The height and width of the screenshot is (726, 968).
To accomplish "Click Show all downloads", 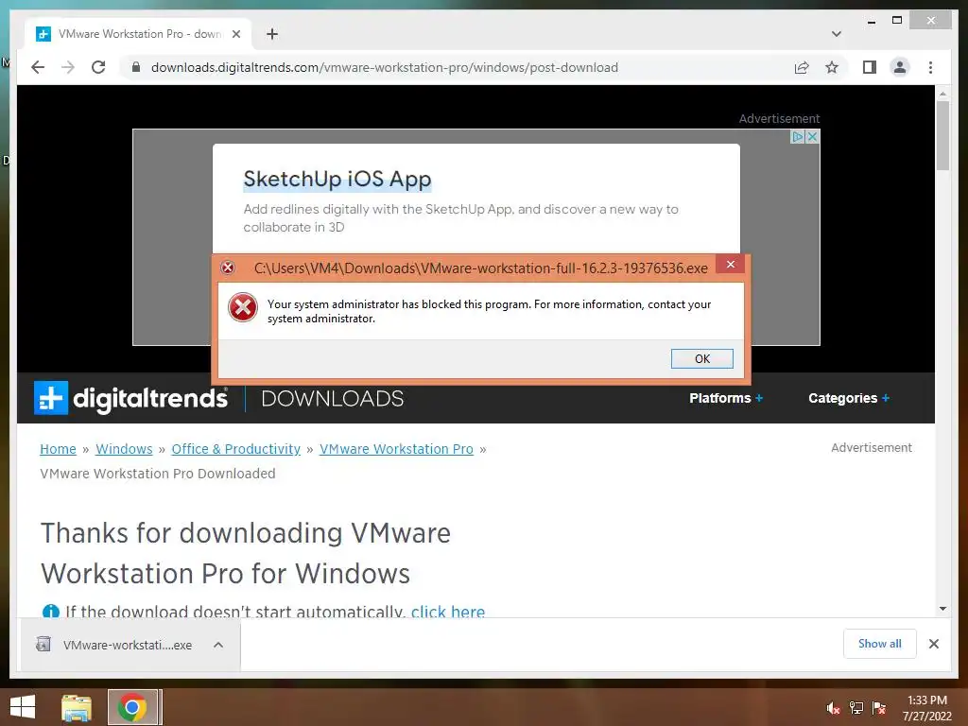I will 880,644.
